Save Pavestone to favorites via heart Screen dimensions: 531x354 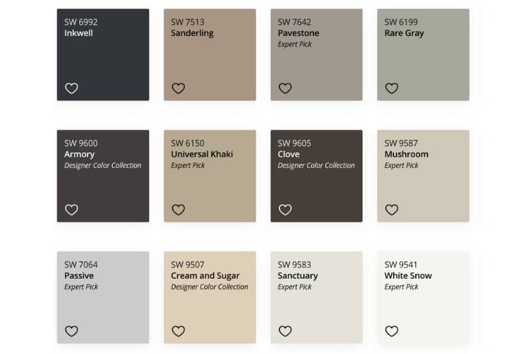click(285, 88)
